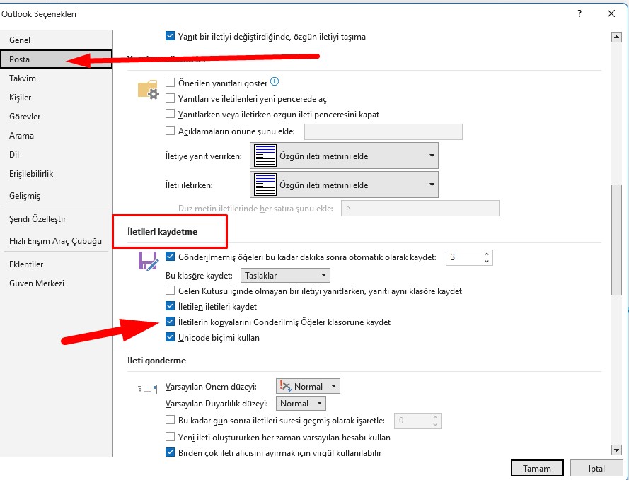The width and height of the screenshot is (629, 480).
Task: Enable Önerilen yanıtları göster checkbox
Action: pyautogui.click(x=170, y=83)
